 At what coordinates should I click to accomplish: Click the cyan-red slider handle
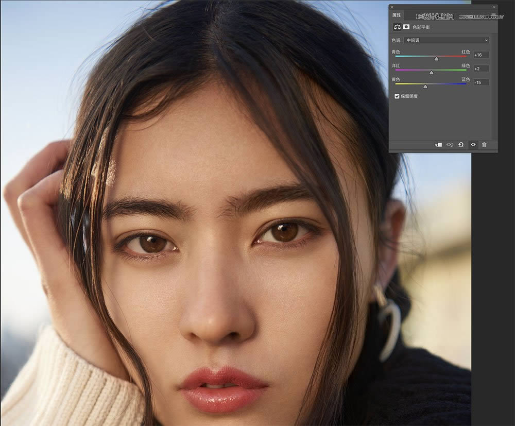(436, 59)
